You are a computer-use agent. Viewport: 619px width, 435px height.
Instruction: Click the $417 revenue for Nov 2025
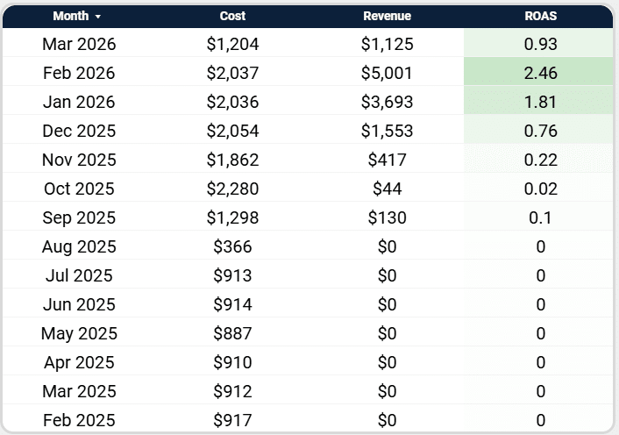387,160
